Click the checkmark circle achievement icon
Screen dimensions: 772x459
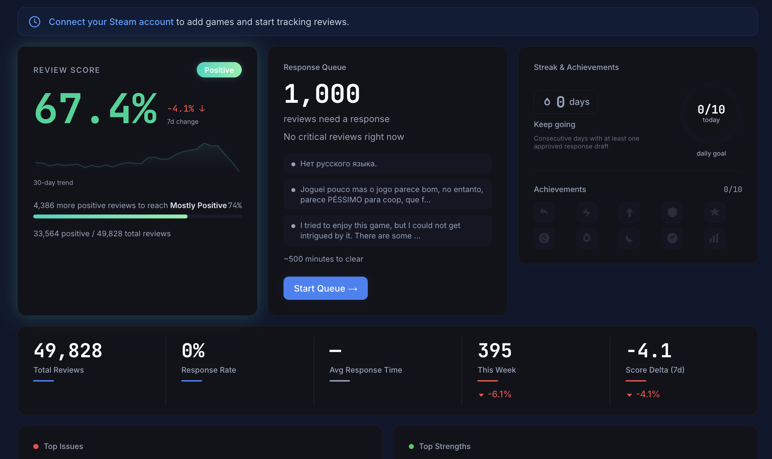[672, 238]
